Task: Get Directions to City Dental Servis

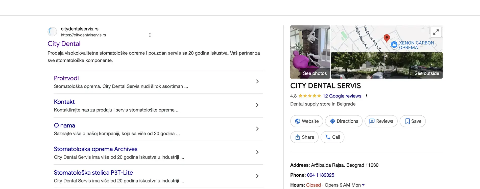Action: click(344, 121)
